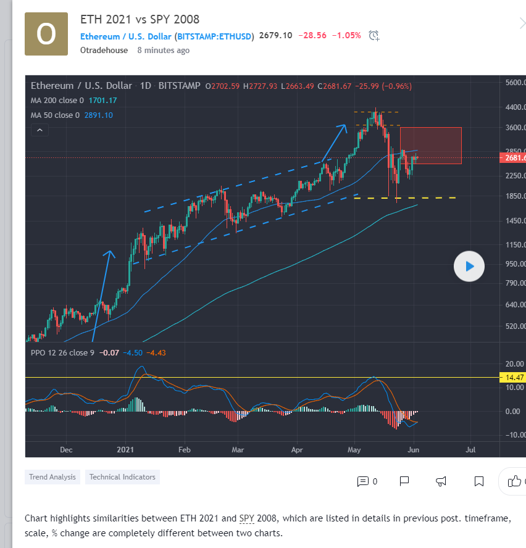The width and height of the screenshot is (526, 548).
Task: Open the Trend Analysis tag
Action: coord(52,477)
